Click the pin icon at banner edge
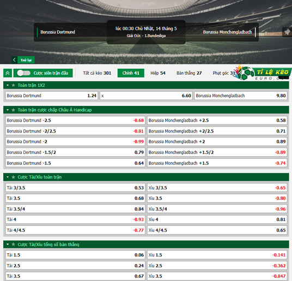292x281 pixels. 287,32
